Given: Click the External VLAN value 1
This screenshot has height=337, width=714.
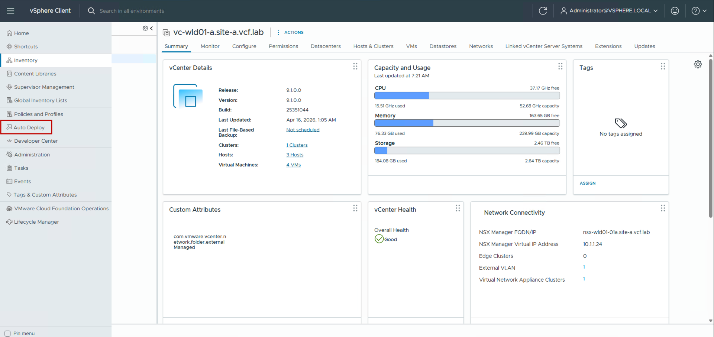Looking at the screenshot, I should point(584,267).
